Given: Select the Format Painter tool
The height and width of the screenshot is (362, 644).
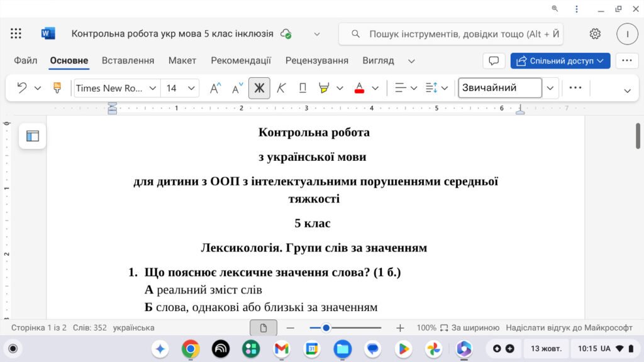Looking at the screenshot, I should point(56,88).
